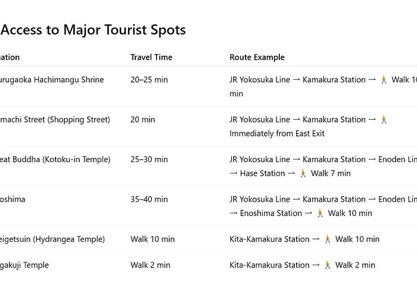Click the 25–30 min travel time
The height and width of the screenshot is (298, 417).
[x=149, y=159]
